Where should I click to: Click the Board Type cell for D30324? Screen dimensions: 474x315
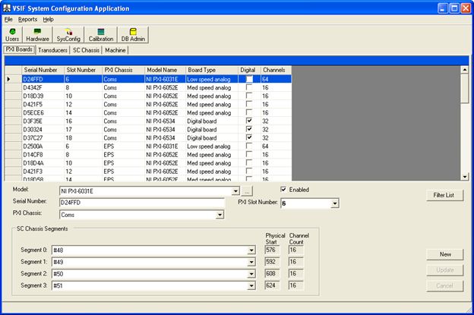click(212, 130)
